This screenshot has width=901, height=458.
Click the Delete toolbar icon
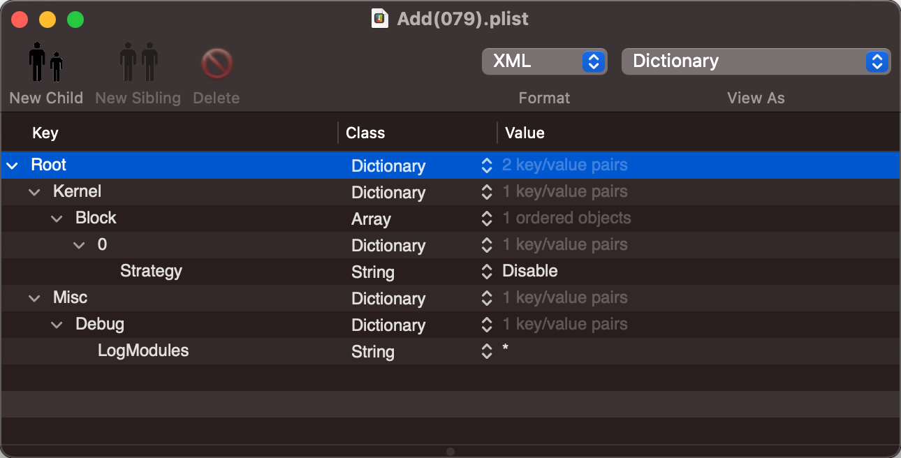point(217,63)
